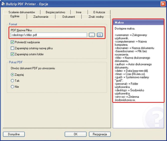Click '<time> = Czas (hh.mm.ss)' text
This screenshot has height=141, width=167.
coord(130,74)
